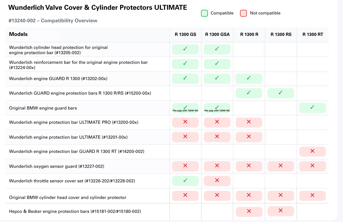This screenshot has width=343, height=222.
Task: Select the R 1300 RT column header
Action: 313,34
